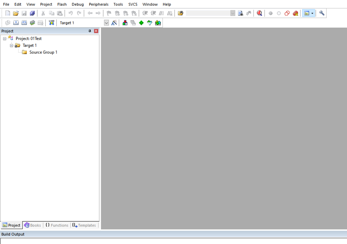Close the Project panel with red X
This screenshot has height=244, width=347.
pos(96,31)
